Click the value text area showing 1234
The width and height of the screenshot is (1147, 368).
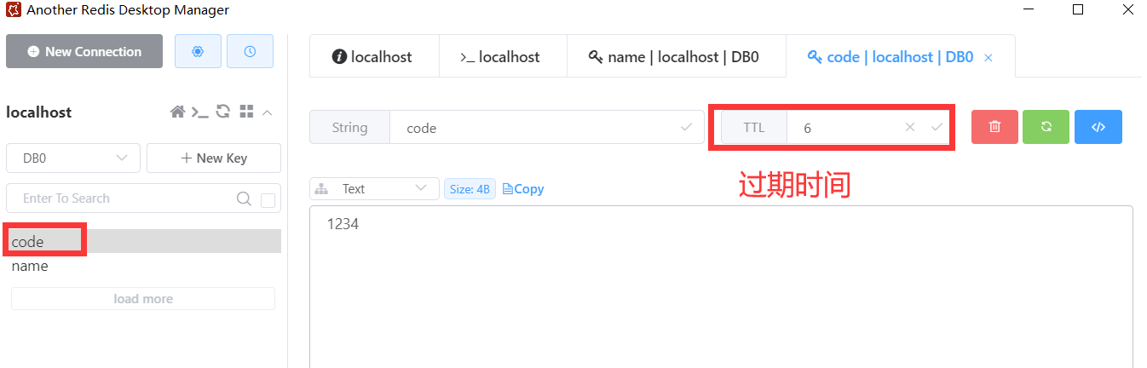pos(721,286)
